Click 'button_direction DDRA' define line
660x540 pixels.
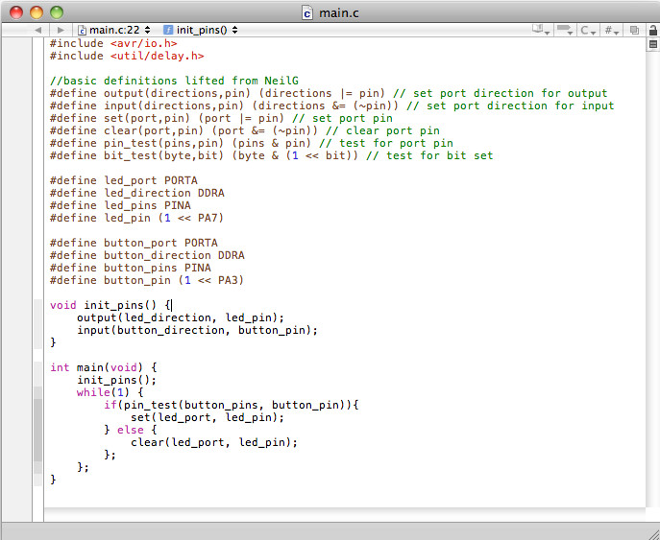[147, 255]
